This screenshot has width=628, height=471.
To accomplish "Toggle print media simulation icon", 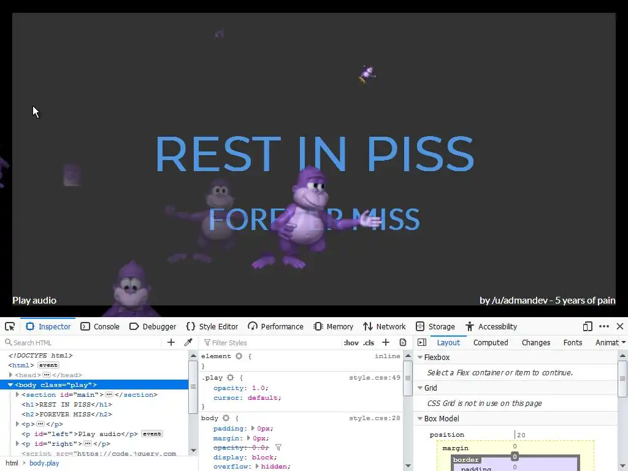I will pyautogui.click(x=403, y=342).
